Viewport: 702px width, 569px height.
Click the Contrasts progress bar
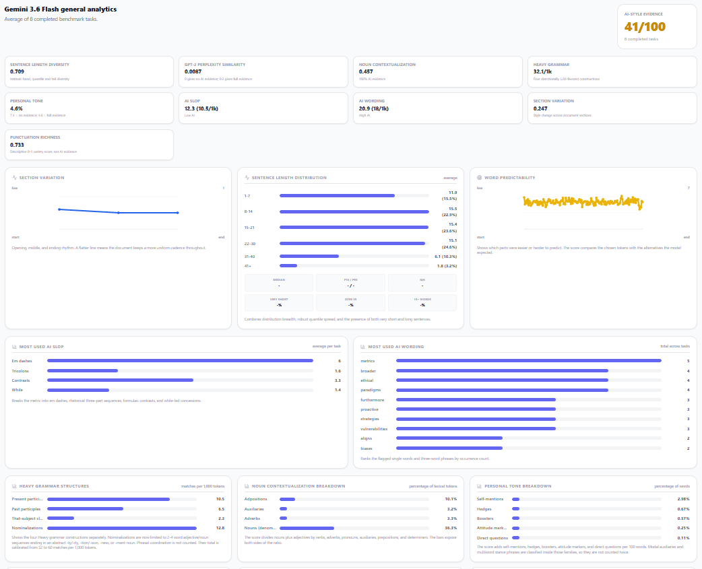coord(180,380)
